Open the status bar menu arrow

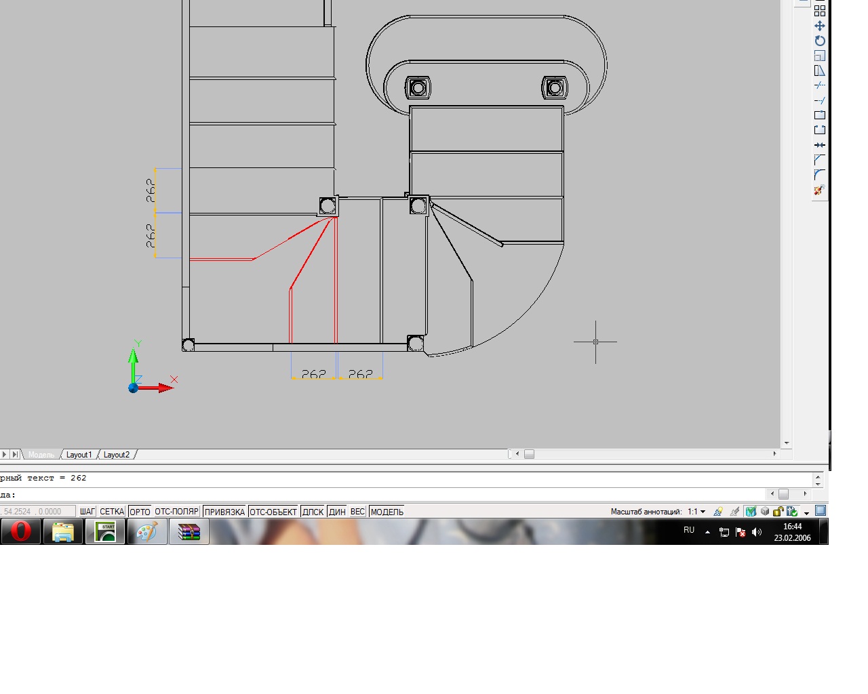(x=806, y=512)
